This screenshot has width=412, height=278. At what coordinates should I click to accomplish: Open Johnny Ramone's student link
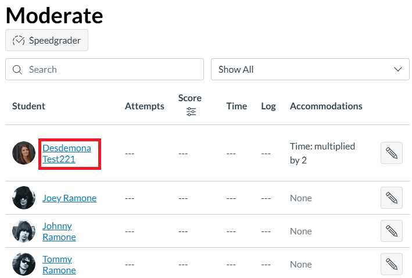point(59,231)
